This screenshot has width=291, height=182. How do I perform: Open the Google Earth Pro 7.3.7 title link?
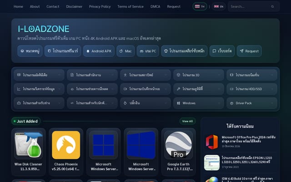(x=178, y=167)
